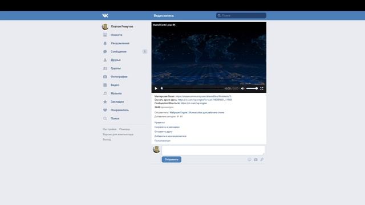Open Уведомления in the sidebar
365x205 pixels.
(x=120, y=43)
